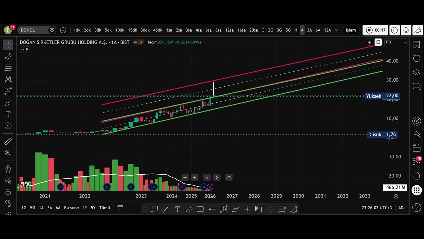Open the go to date calendar icon
The width and height of the screenshot is (424, 239).
click(x=120, y=208)
